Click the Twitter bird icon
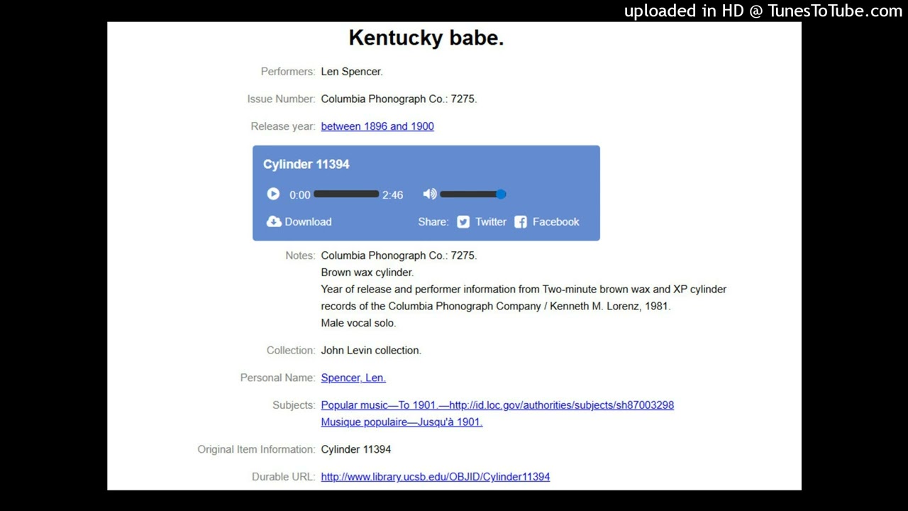 (463, 221)
